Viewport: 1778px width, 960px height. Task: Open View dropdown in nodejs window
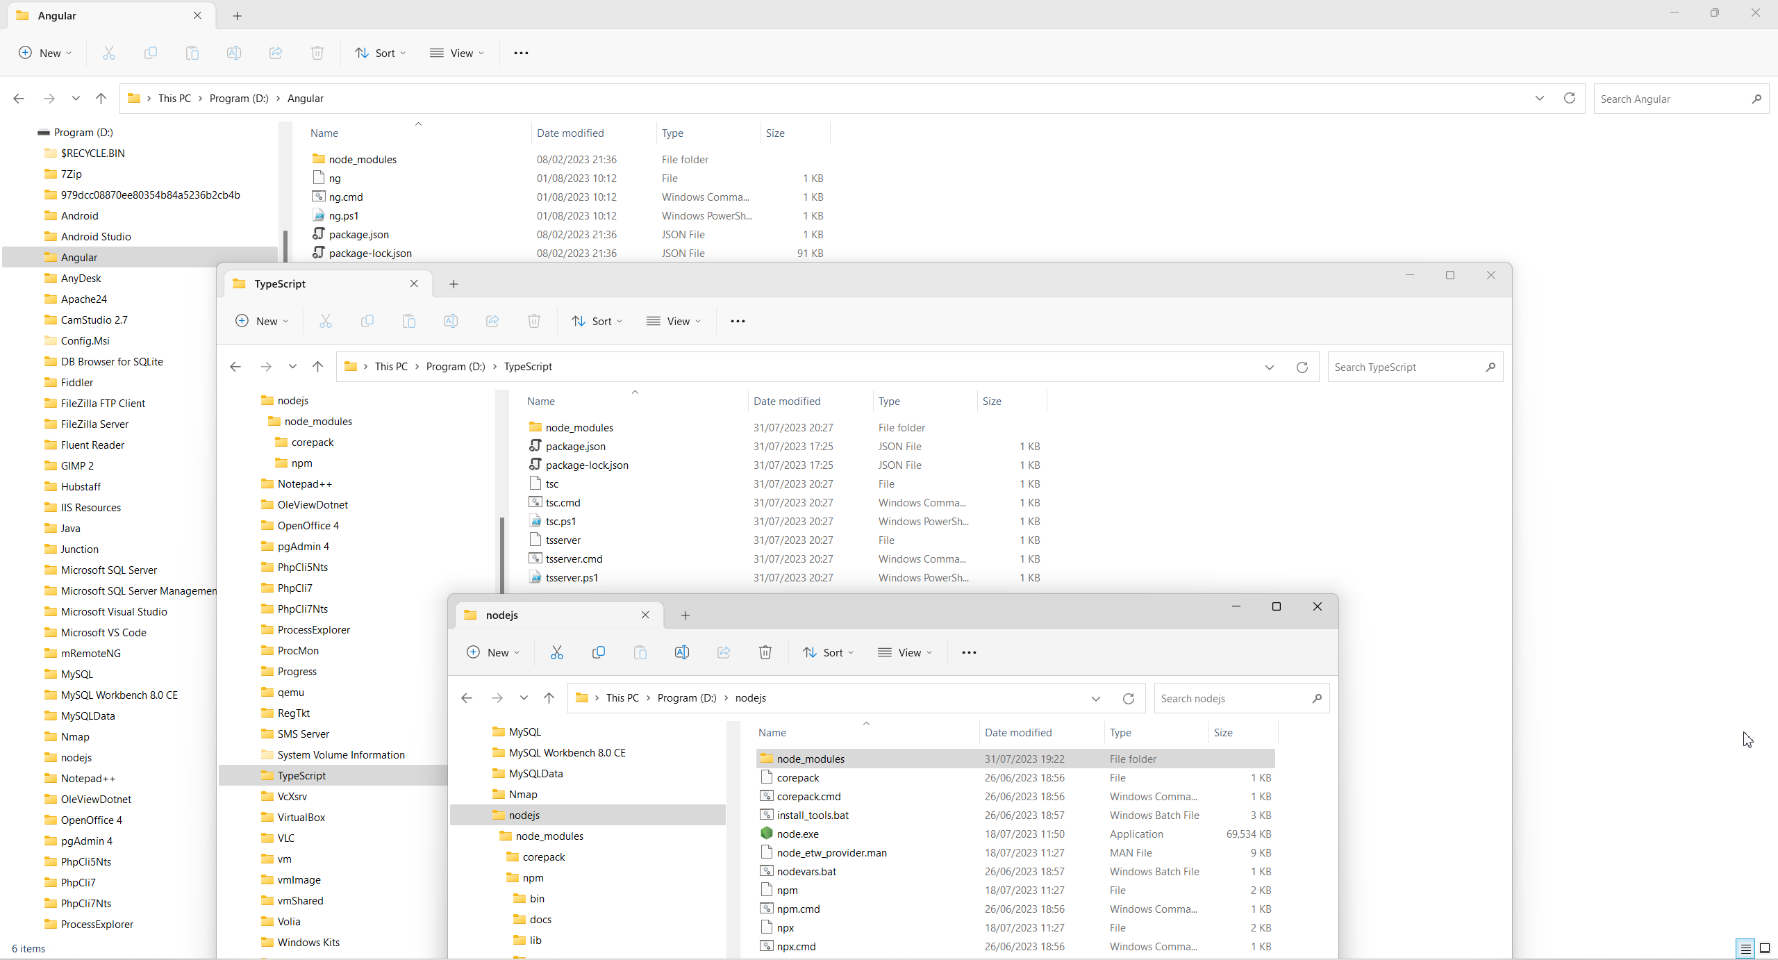point(904,652)
